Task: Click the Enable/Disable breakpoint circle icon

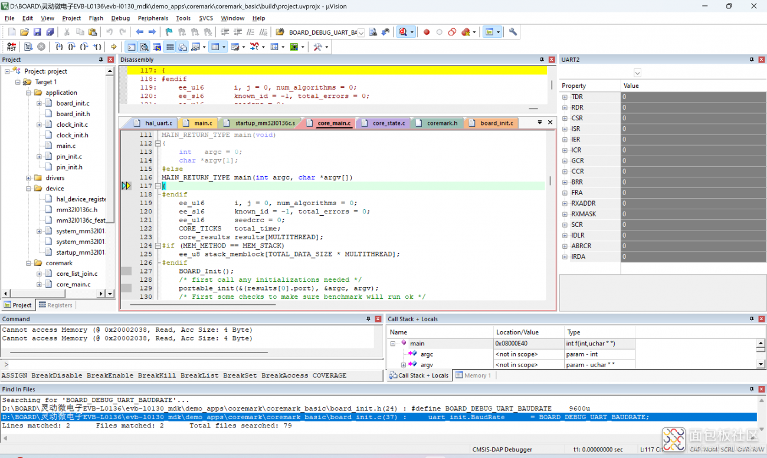Action: tap(439, 32)
